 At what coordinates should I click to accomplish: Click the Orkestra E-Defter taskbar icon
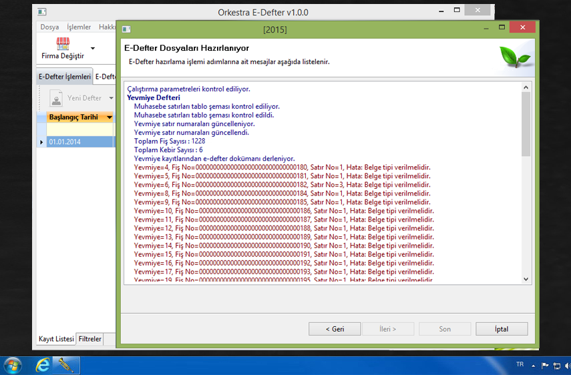(x=67, y=365)
